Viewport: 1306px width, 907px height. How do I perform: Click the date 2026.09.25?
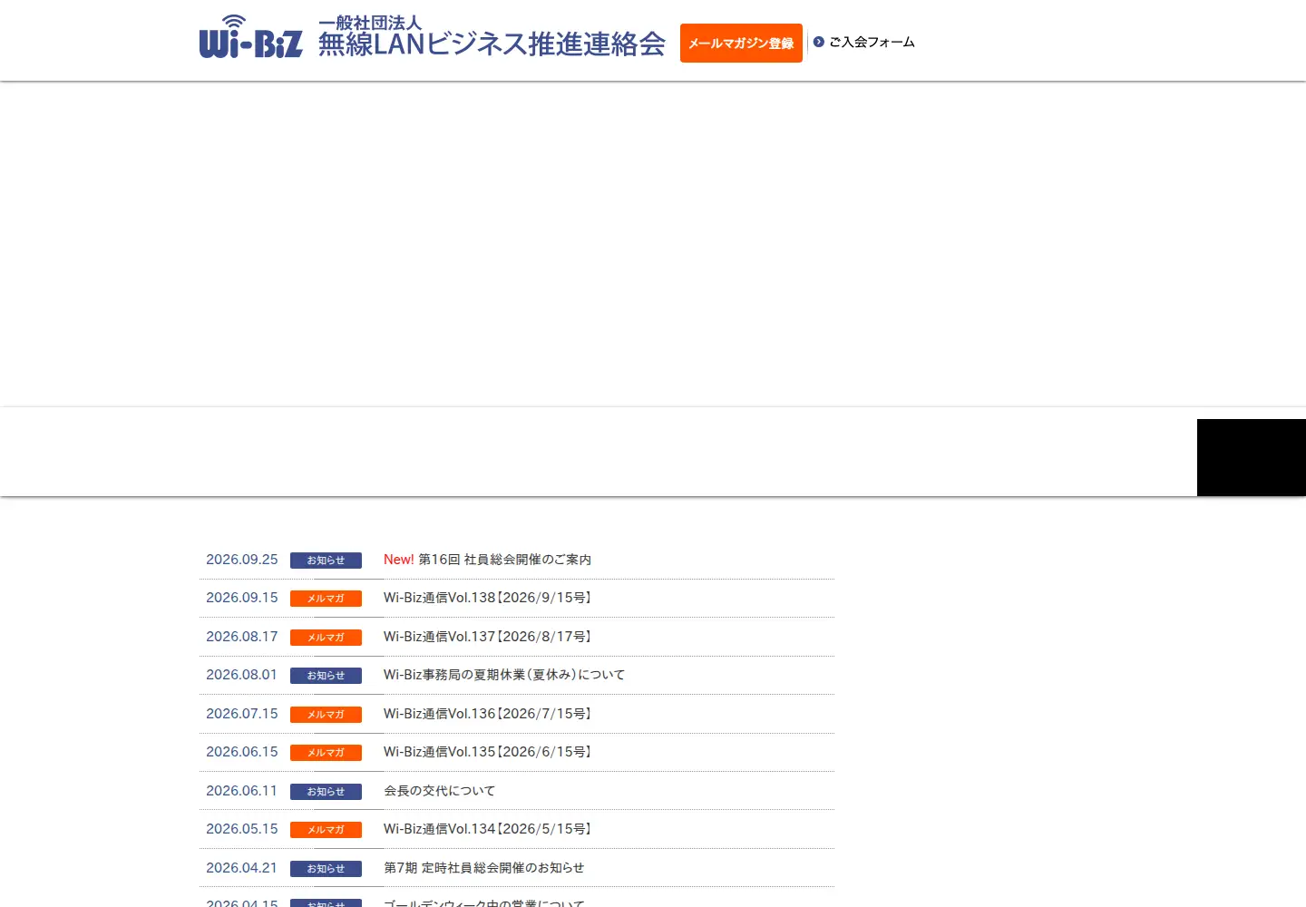[x=242, y=560]
